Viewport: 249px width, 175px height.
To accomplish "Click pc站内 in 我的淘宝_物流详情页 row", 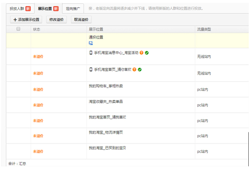I will point(203,136).
